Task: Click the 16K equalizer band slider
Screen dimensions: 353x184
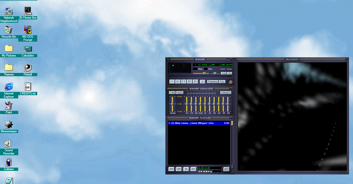Action: (228, 104)
